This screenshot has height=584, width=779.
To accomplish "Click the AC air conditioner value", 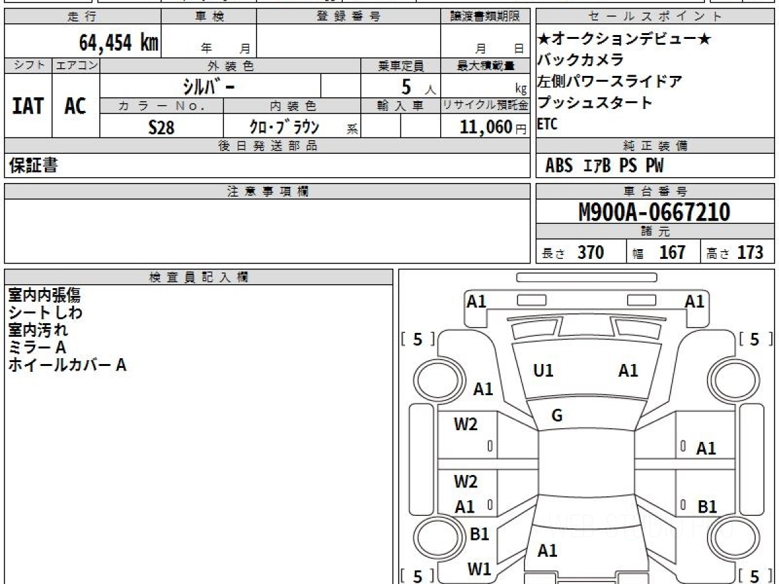I will click(x=75, y=106).
